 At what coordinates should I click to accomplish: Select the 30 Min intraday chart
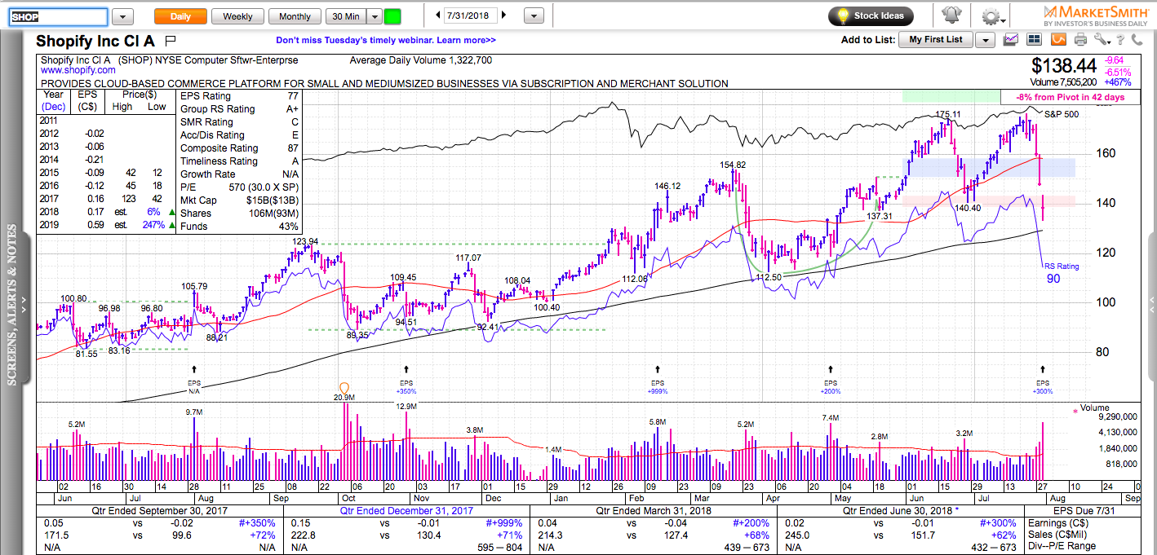tap(346, 16)
